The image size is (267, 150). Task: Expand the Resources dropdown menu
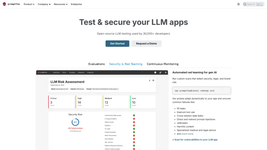pos(61,4)
